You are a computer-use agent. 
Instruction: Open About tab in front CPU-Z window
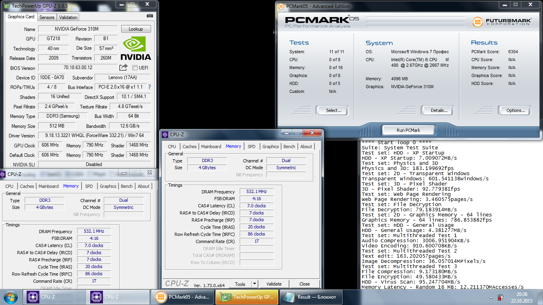[x=306, y=147]
